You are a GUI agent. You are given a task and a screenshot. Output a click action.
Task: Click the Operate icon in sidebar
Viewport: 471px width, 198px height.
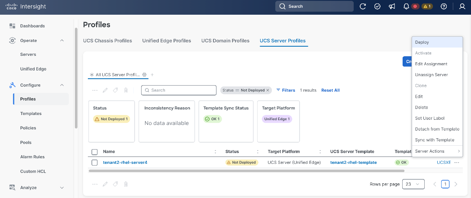(x=12, y=41)
